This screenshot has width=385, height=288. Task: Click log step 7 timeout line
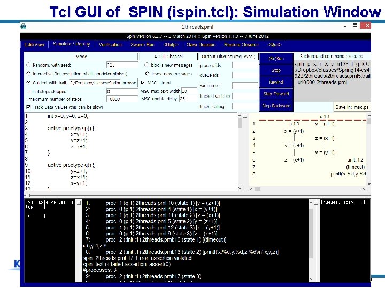click(x=156, y=239)
